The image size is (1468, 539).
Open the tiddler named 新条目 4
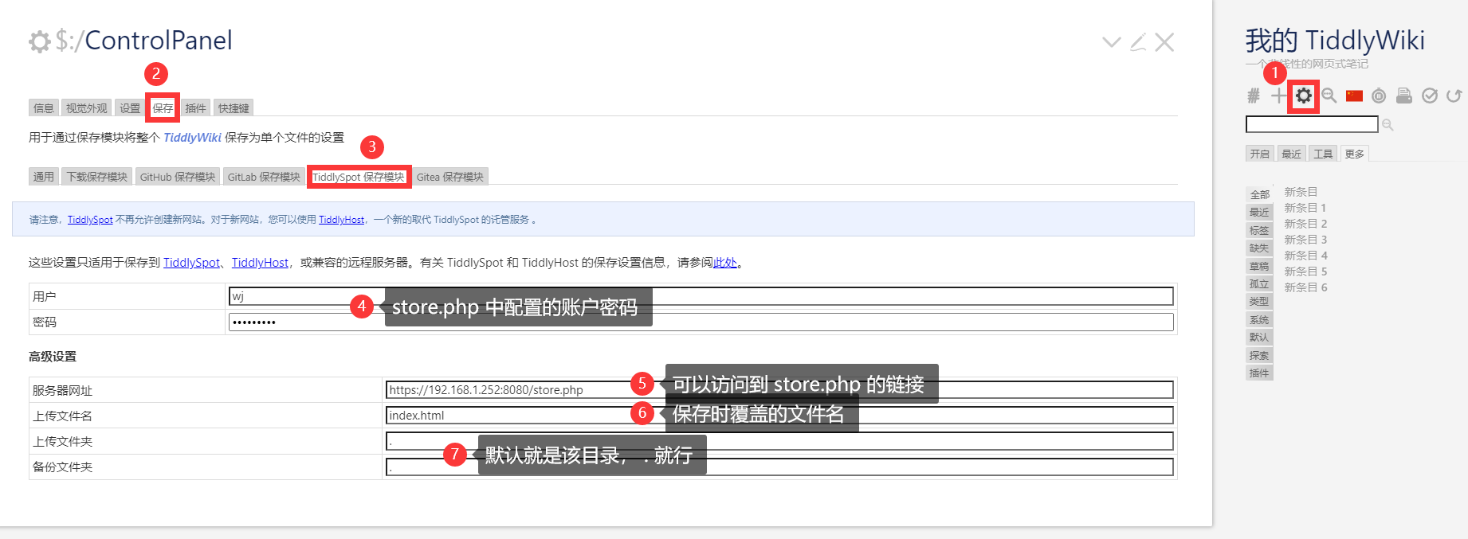click(x=1305, y=256)
